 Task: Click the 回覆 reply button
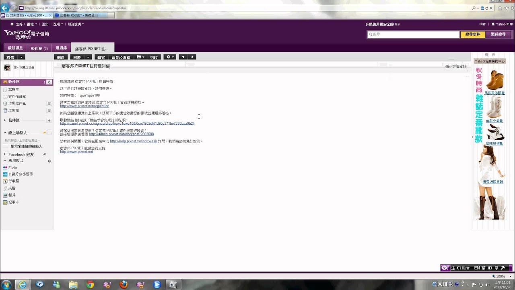[x=77, y=57]
